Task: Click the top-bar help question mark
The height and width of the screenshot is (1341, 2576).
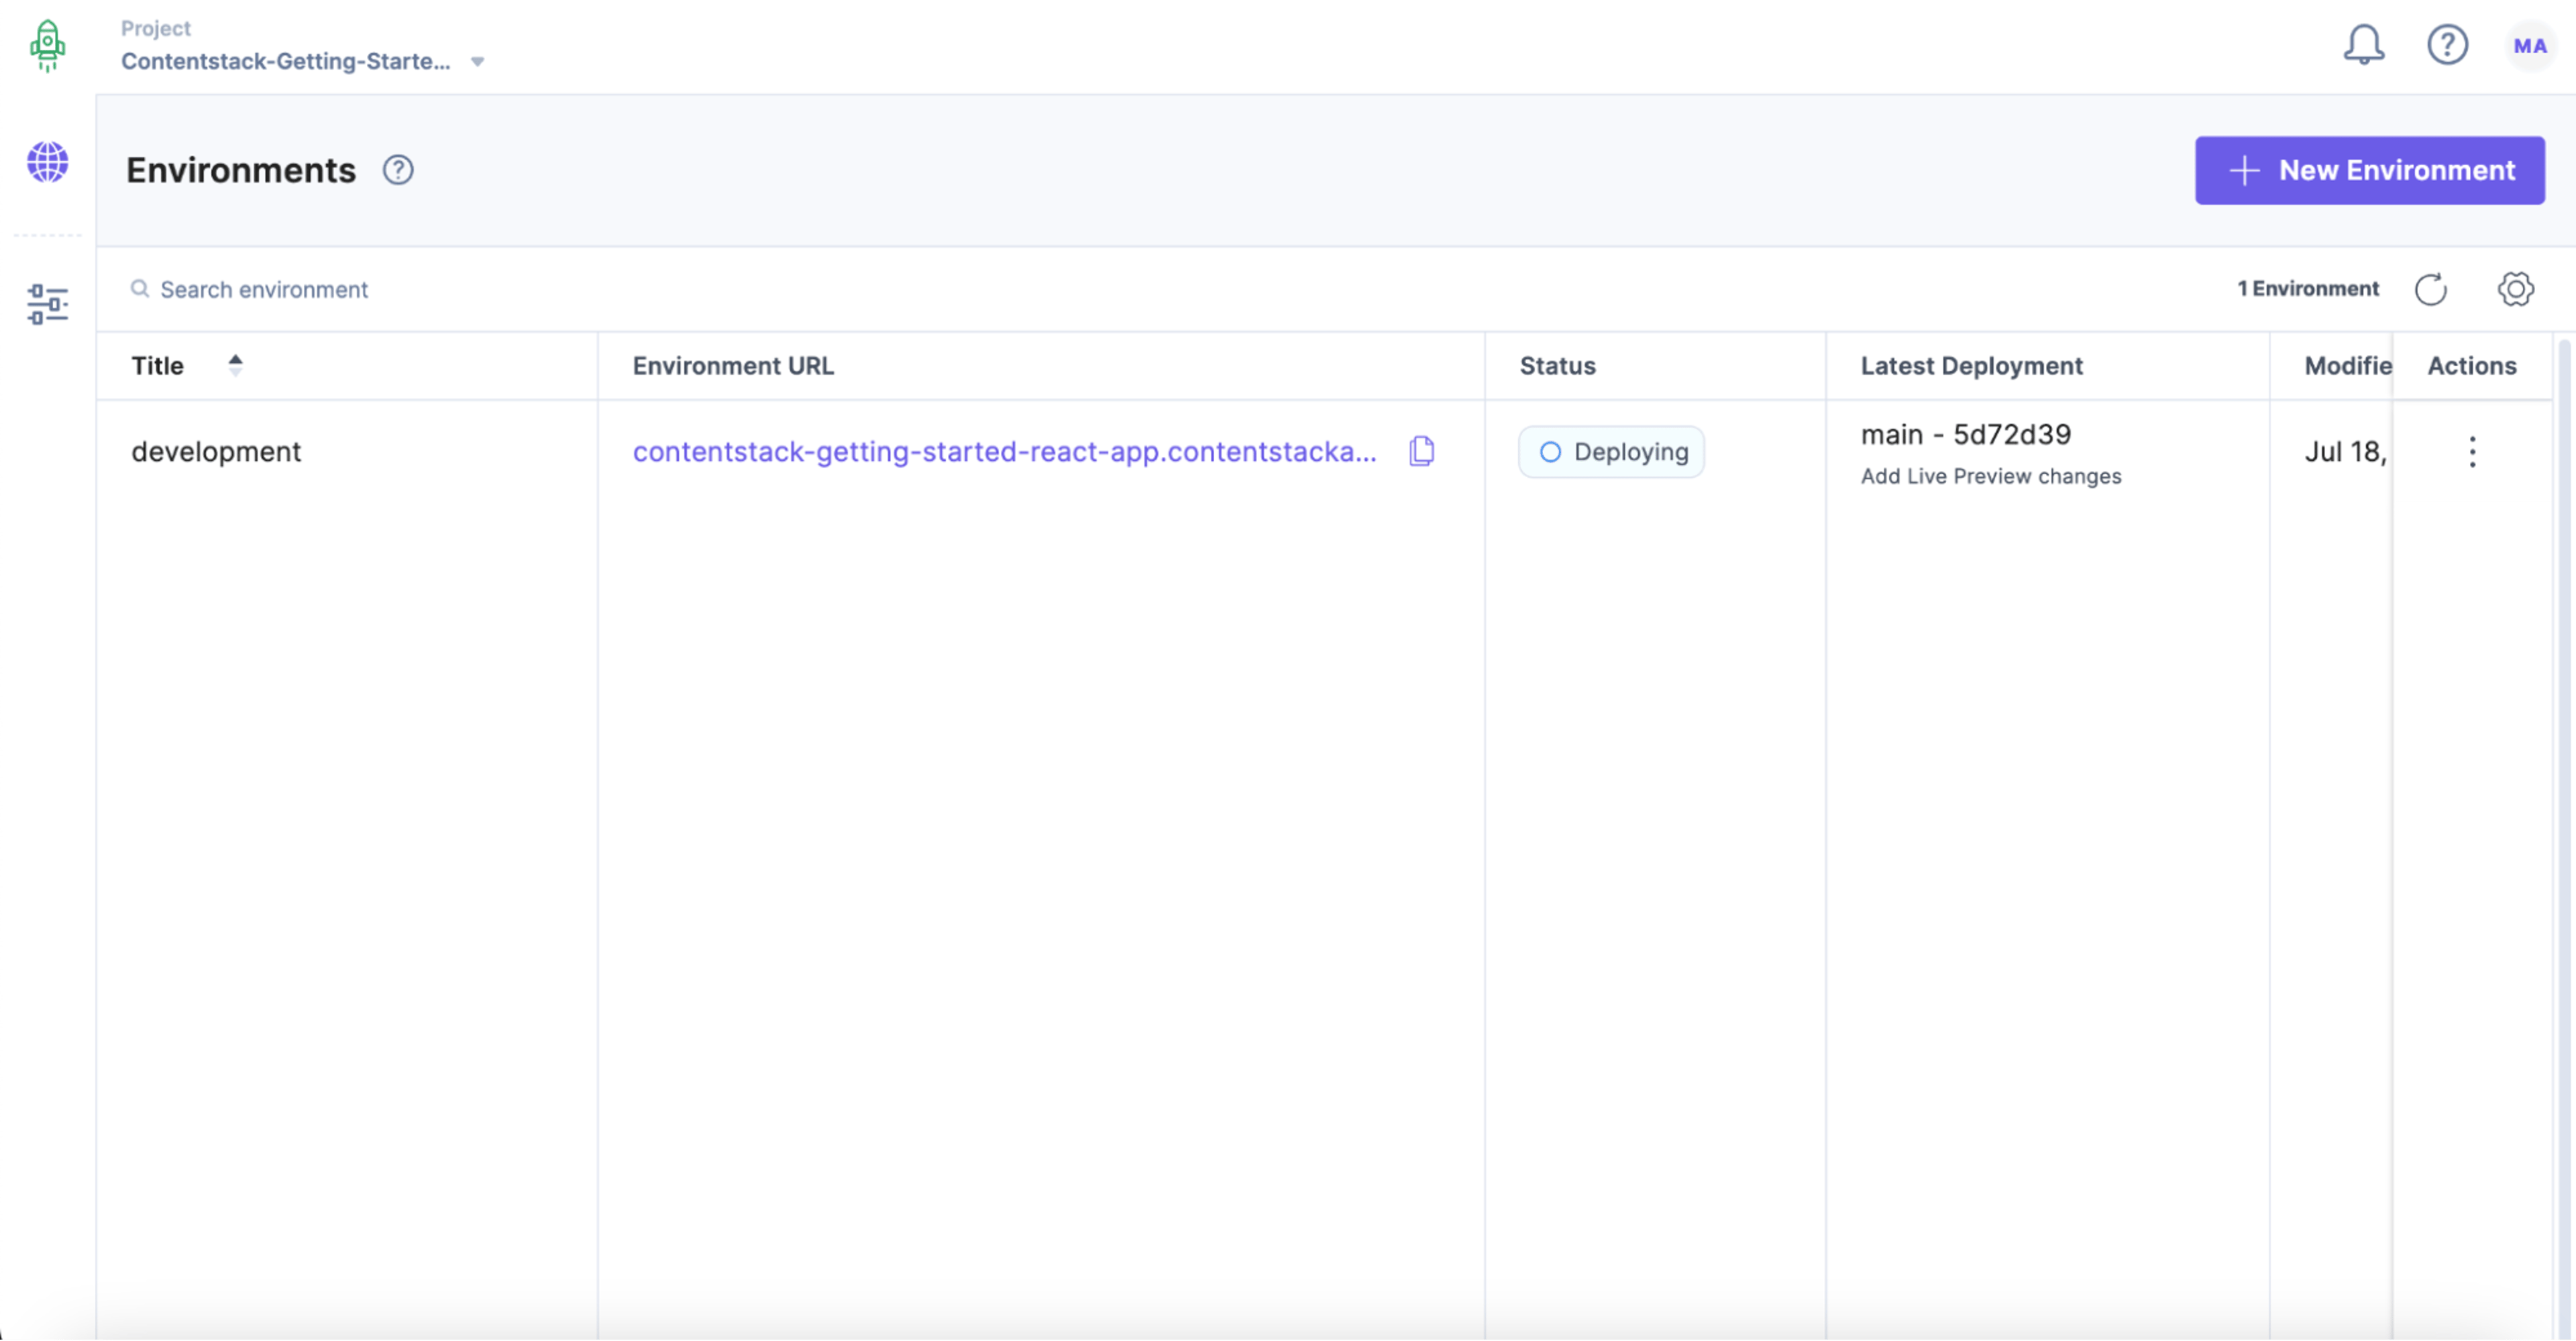Action: 2447,45
